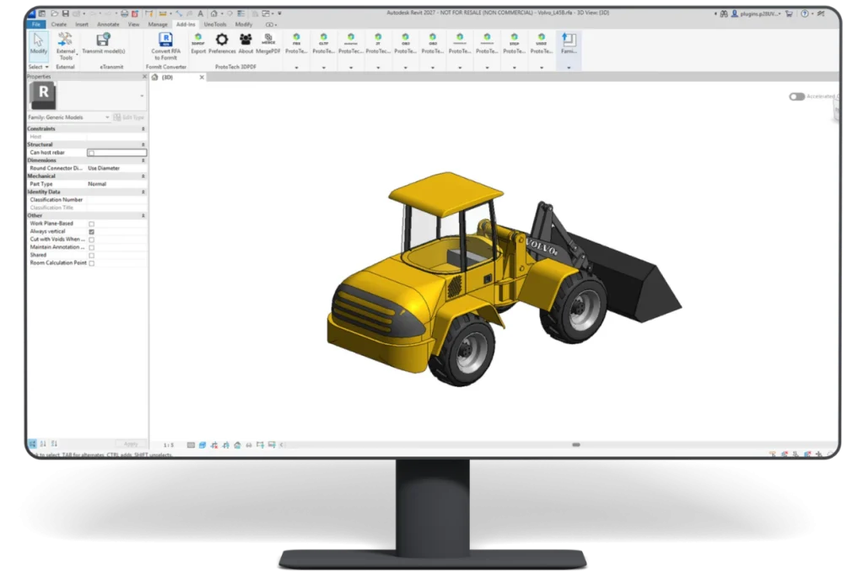Toggle the Can host rebar checkbox
The width and height of the screenshot is (864, 576).
coord(91,153)
